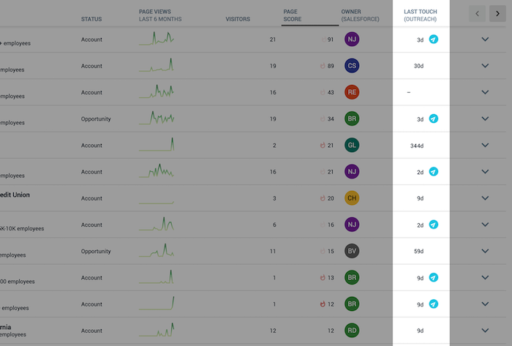Screen dimensions: 512x346
Task: Expand the row with page score 13
Action: click(485, 277)
